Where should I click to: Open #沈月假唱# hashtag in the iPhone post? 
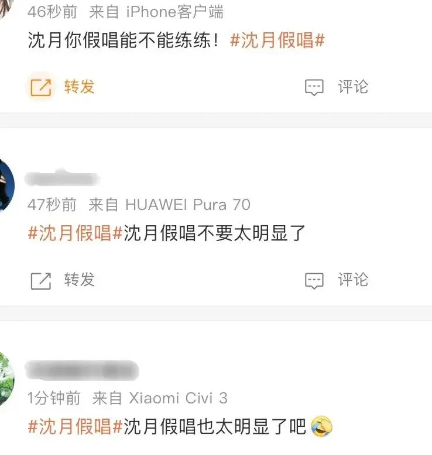(x=277, y=40)
